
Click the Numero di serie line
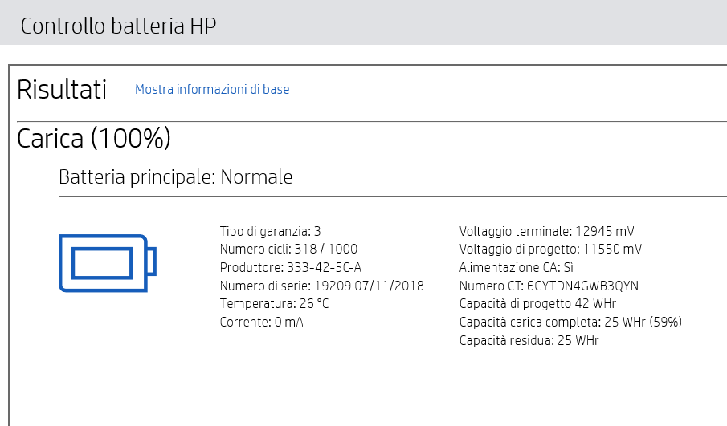click(322, 286)
